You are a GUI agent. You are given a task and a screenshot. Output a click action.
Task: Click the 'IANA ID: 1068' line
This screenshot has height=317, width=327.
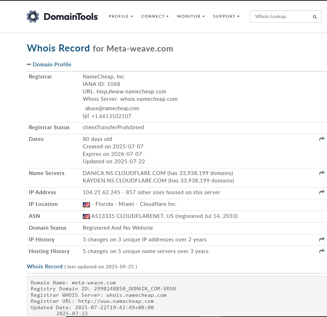coord(101,84)
